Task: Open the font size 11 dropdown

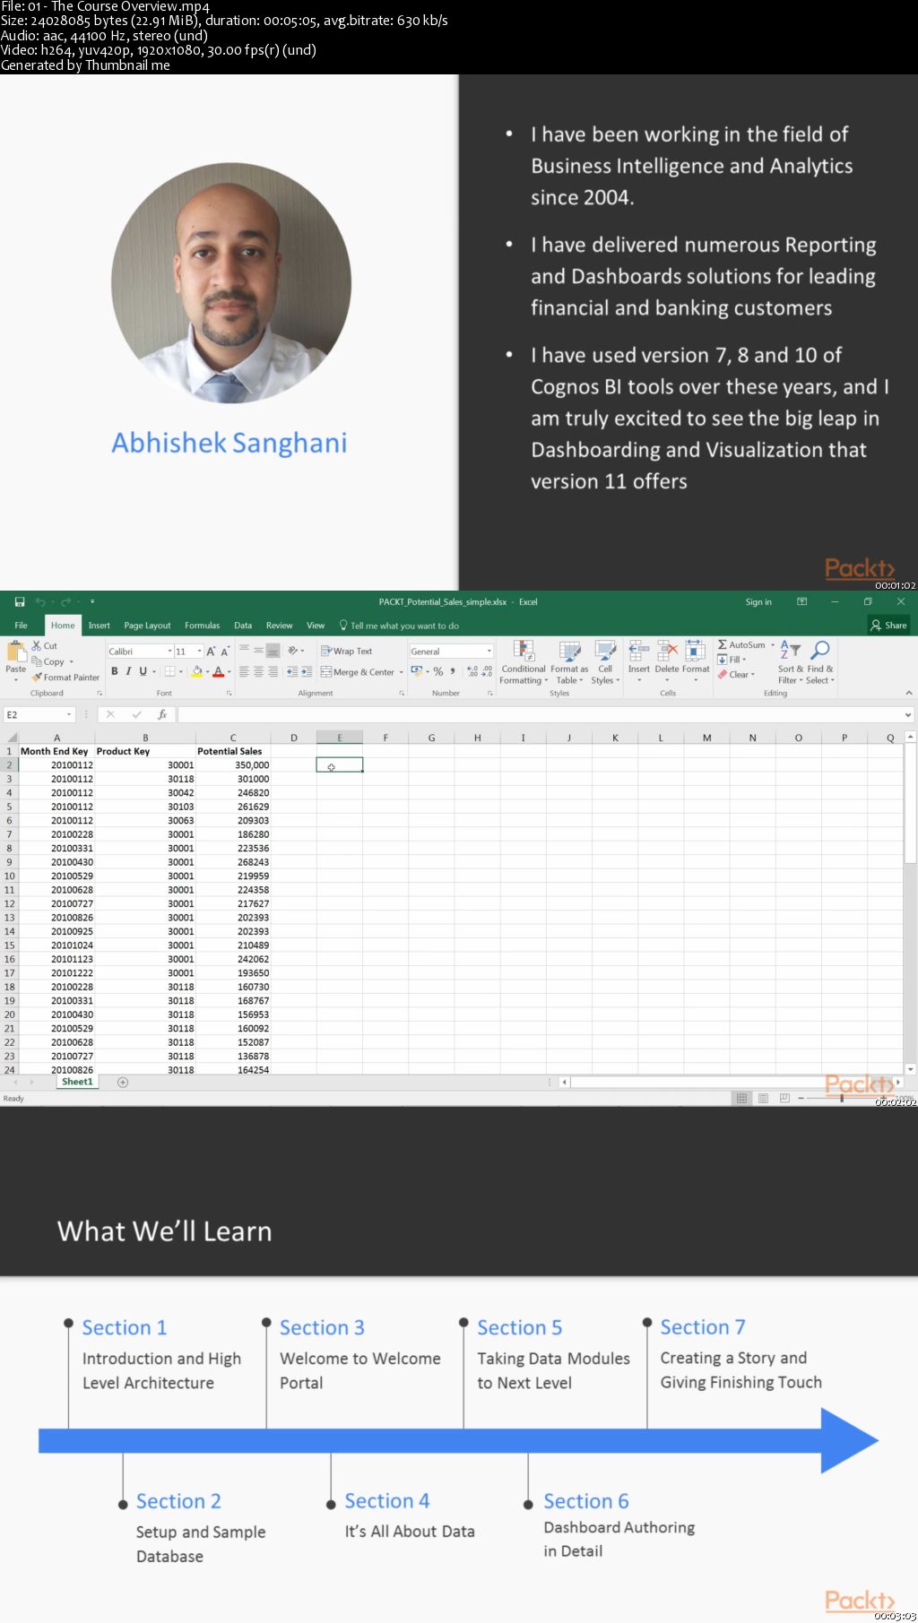Action: 199,652
